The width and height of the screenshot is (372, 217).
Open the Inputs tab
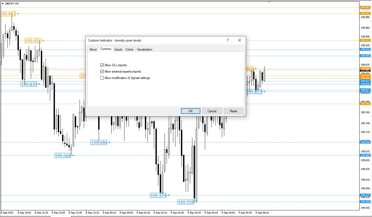(x=118, y=49)
